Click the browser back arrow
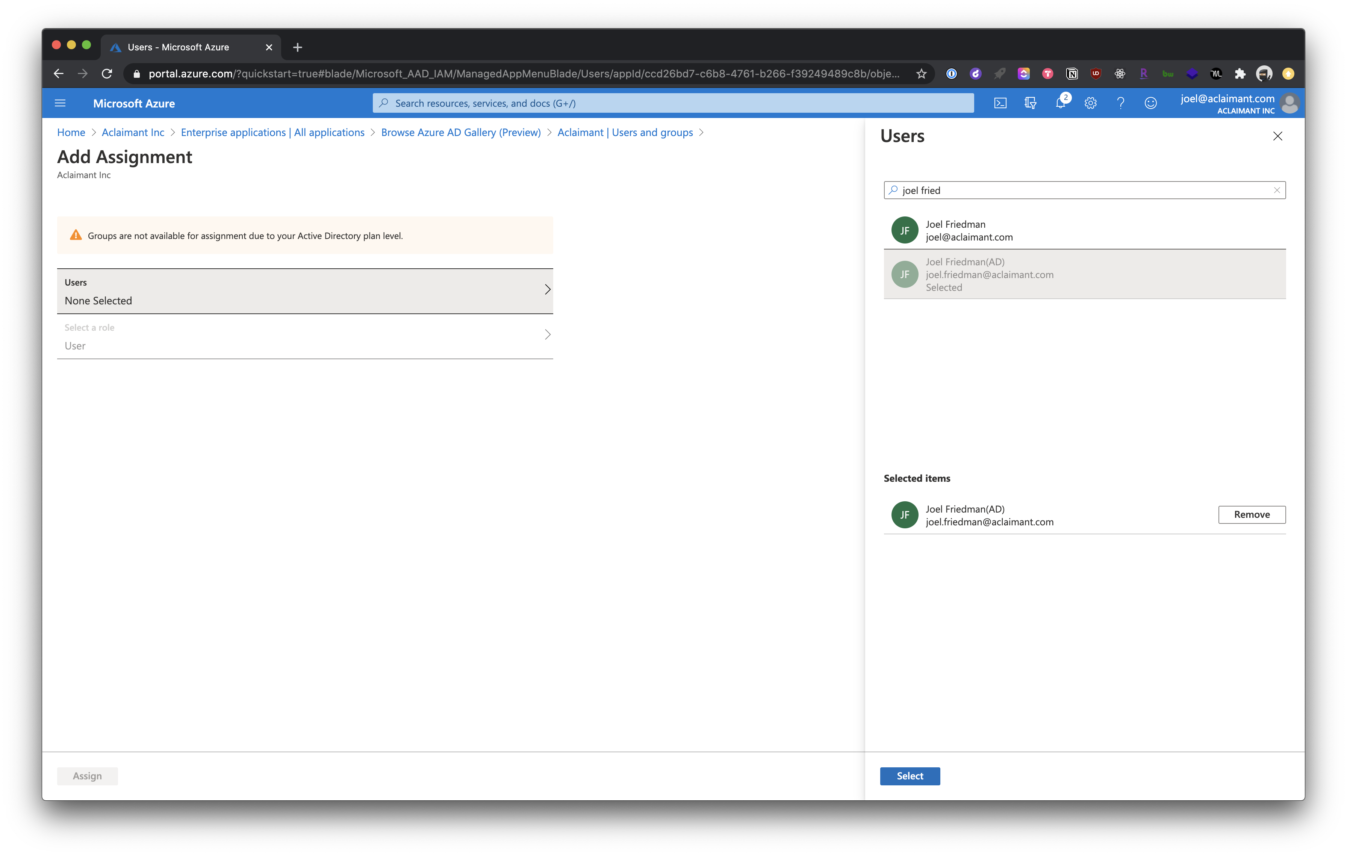This screenshot has height=856, width=1347. pyautogui.click(x=58, y=73)
